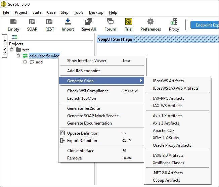219x187 pixels.
Task: Select Apache CXF
Action: tap(177, 131)
